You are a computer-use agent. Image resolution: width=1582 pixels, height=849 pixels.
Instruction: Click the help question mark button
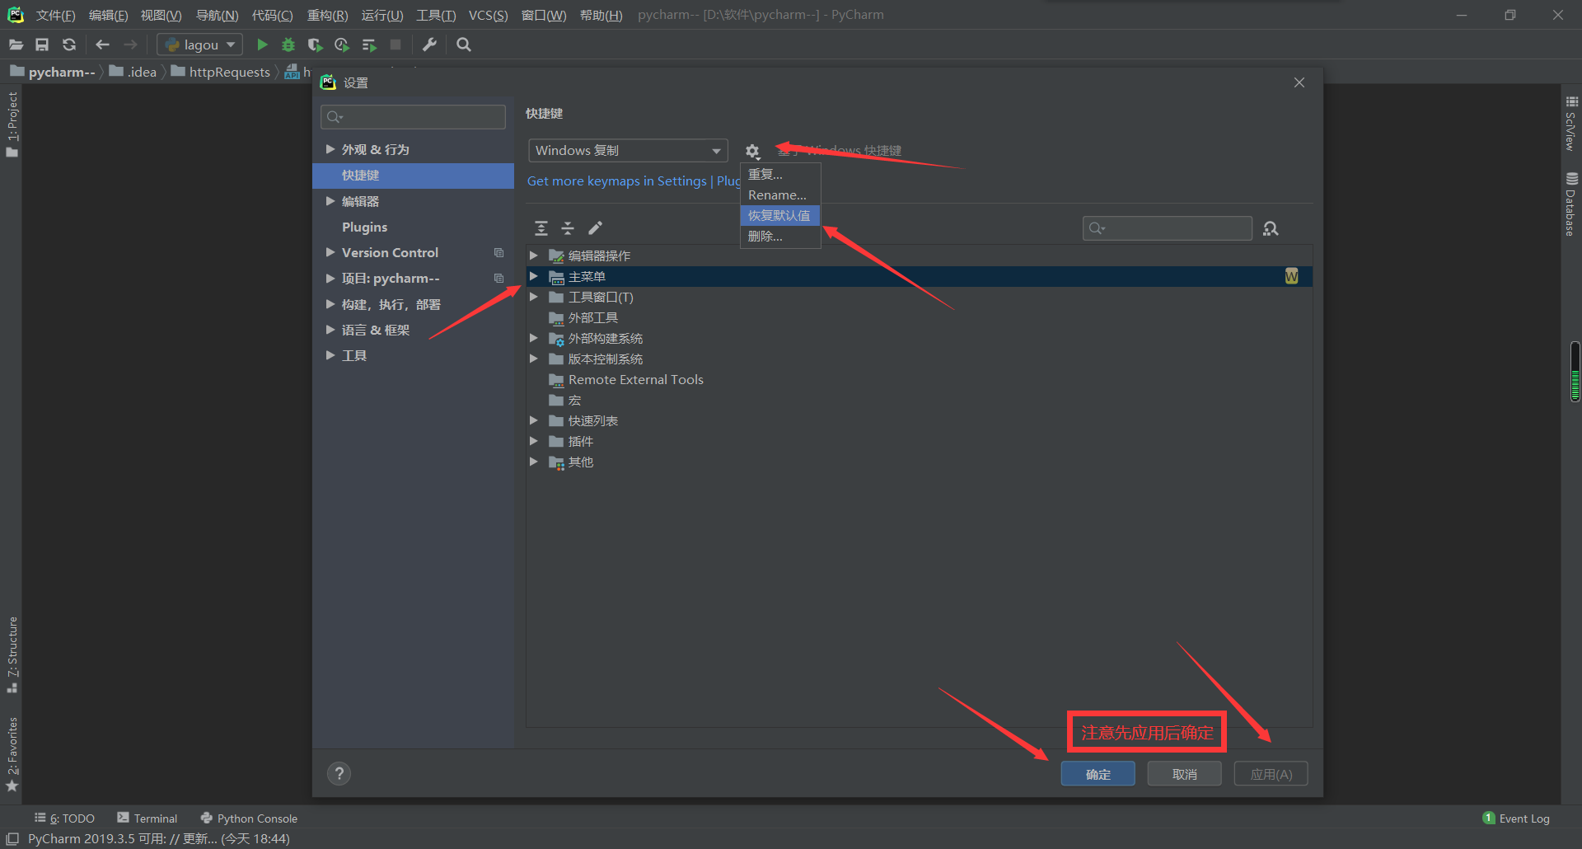tap(339, 773)
